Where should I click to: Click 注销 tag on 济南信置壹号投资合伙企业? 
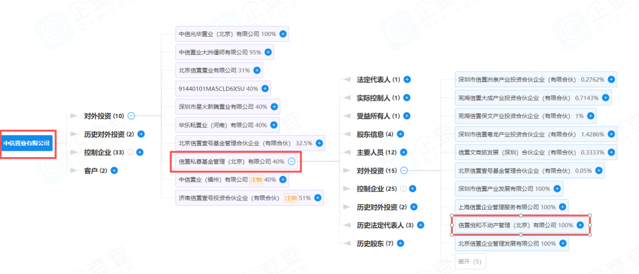(291, 198)
